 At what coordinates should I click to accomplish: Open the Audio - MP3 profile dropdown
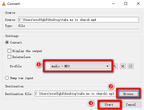point(80,66)
